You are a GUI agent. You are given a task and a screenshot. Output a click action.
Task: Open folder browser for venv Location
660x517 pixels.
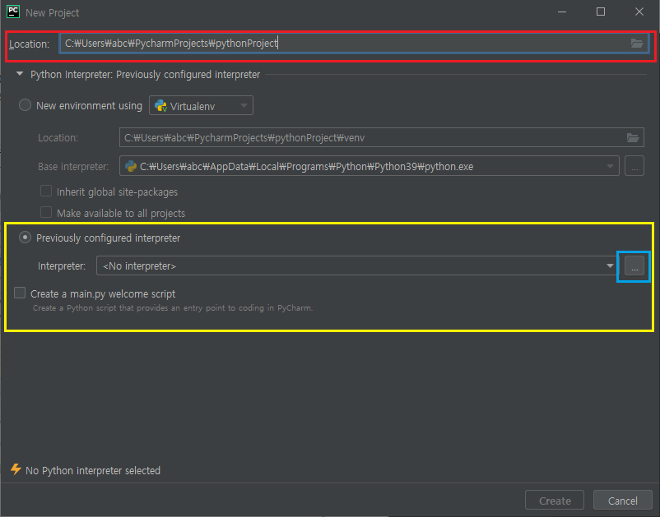pos(633,137)
